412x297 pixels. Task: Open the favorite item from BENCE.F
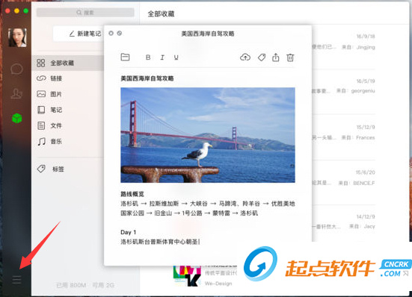click(x=343, y=183)
